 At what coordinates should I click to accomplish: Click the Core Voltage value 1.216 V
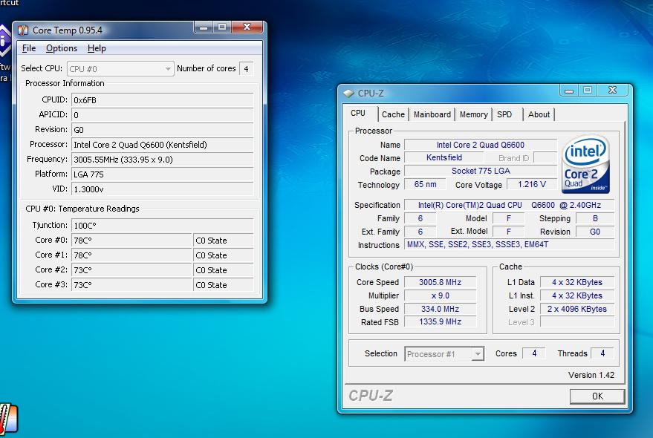tap(532, 184)
